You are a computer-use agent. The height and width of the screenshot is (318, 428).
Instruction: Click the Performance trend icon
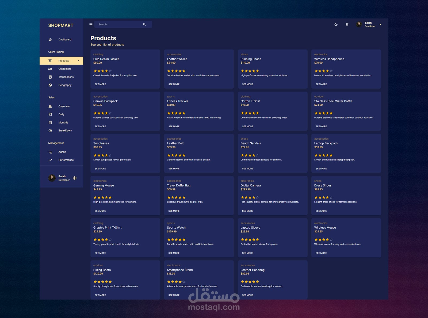pos(50,160)
